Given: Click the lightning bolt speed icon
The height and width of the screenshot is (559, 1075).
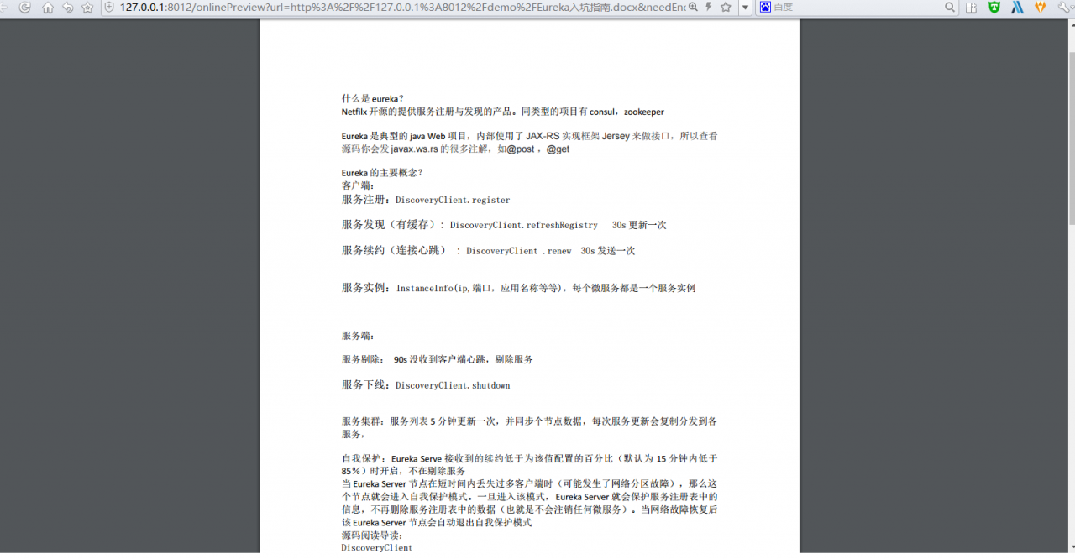Looking at the screenshot, I should (708, 7).
